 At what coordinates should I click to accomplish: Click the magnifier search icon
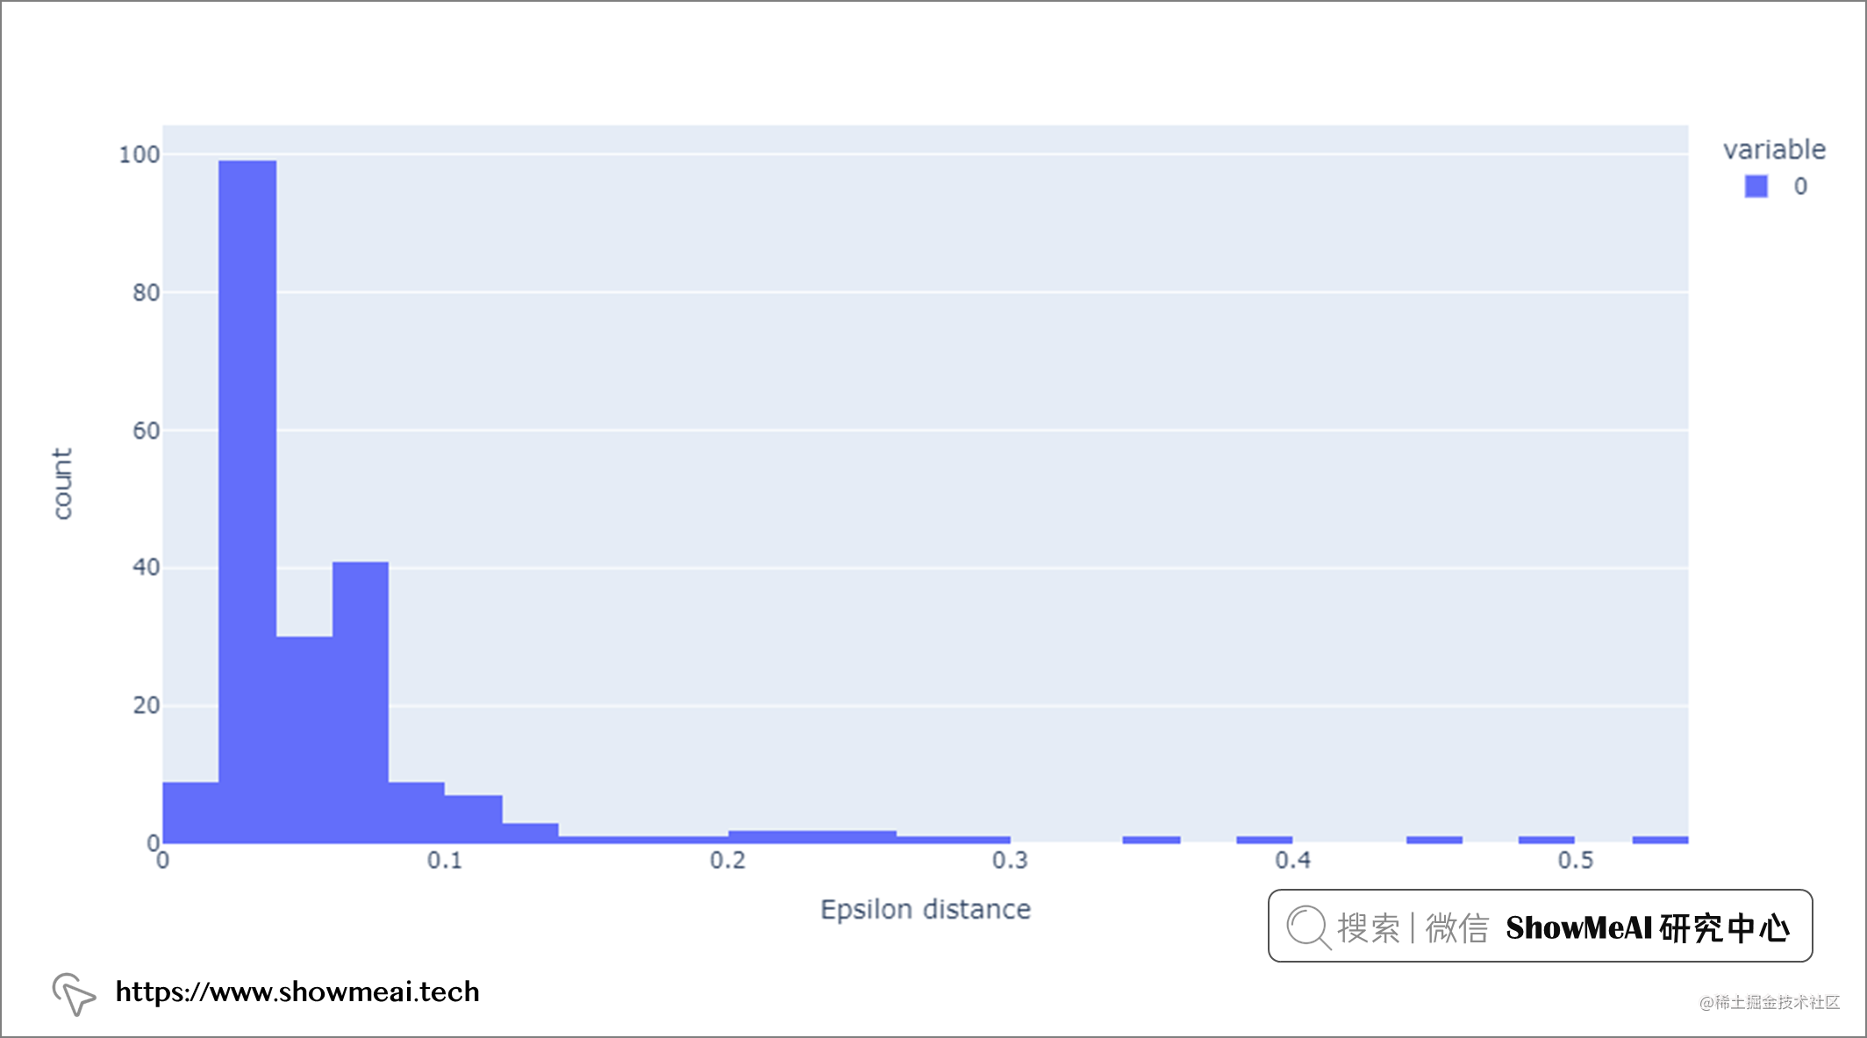pyautogui.click(x=1308, y=927)
